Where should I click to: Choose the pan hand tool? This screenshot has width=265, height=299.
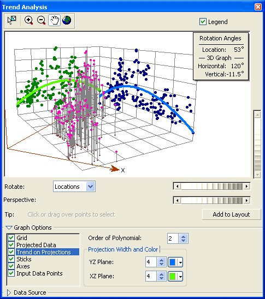pos(55,20)
